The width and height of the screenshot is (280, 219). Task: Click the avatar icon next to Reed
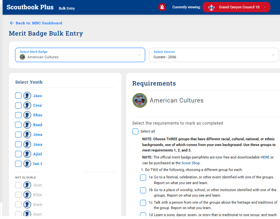tap(27, 125)
